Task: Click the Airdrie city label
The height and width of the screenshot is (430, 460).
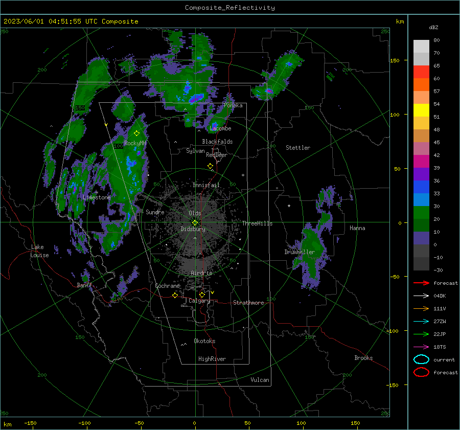Action: pyautogui.click(x=201, y=273)
